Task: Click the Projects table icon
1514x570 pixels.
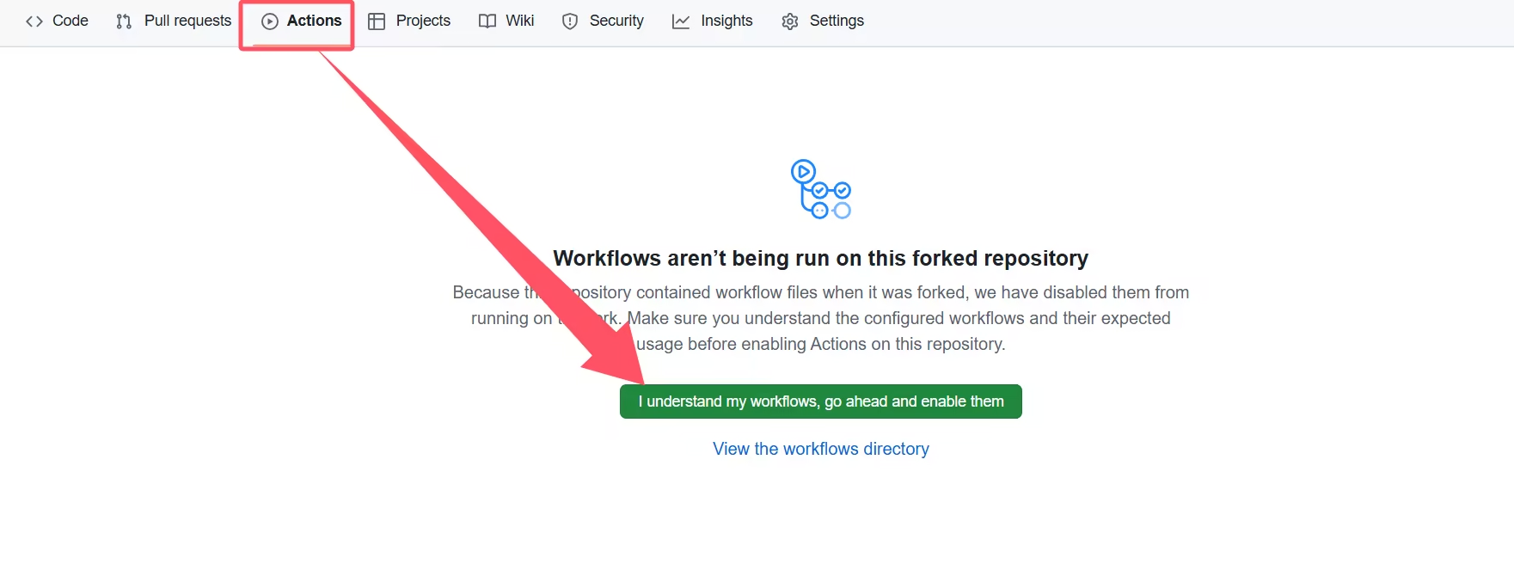Action: [377, 21]
